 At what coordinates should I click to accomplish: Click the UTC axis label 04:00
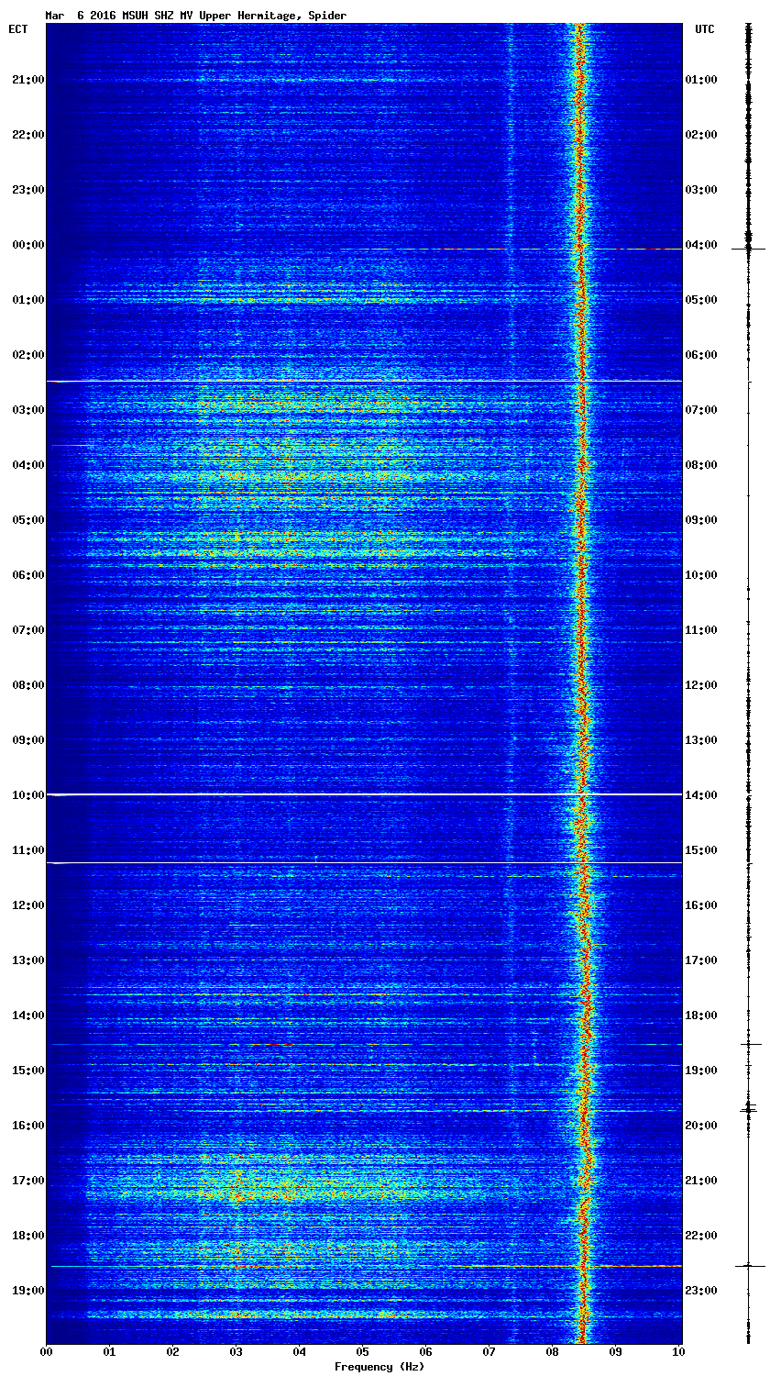click(x=701, y=245)
